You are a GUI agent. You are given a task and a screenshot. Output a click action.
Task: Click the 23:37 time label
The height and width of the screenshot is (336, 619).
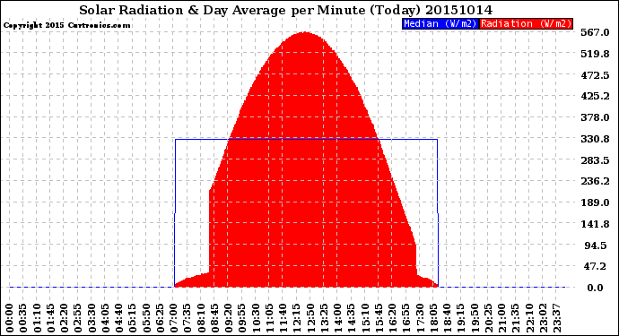point(556,318)
